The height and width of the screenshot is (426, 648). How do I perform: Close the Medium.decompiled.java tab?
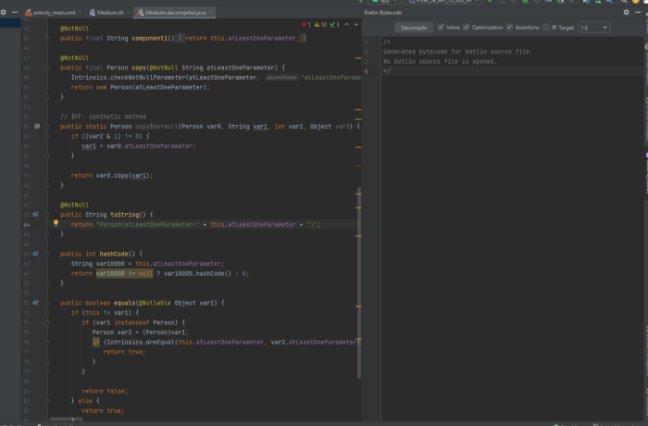pyautogui.click(x=211, y=13)
